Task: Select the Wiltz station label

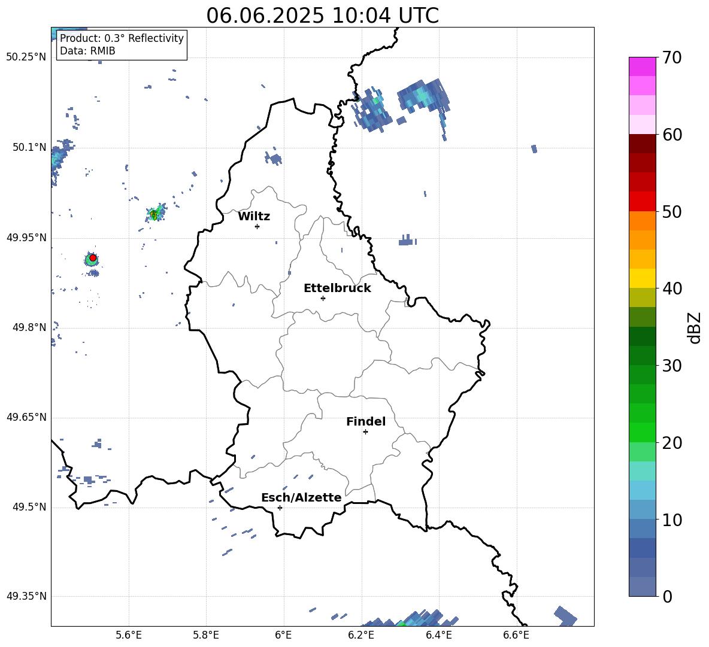Action: pos(254,217)
